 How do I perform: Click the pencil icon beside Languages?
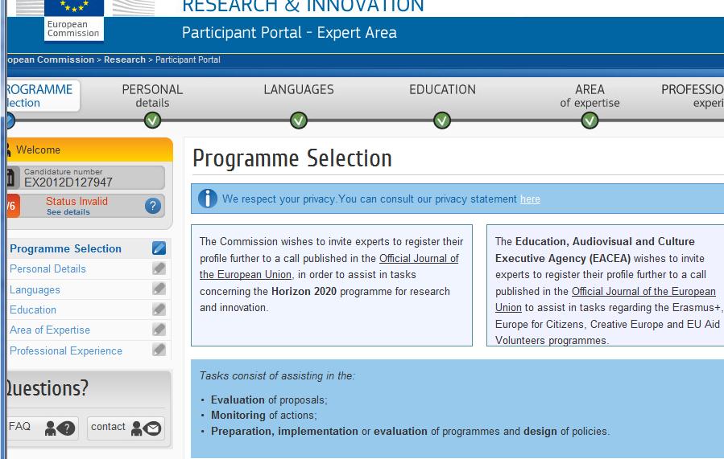click(159, 289)
